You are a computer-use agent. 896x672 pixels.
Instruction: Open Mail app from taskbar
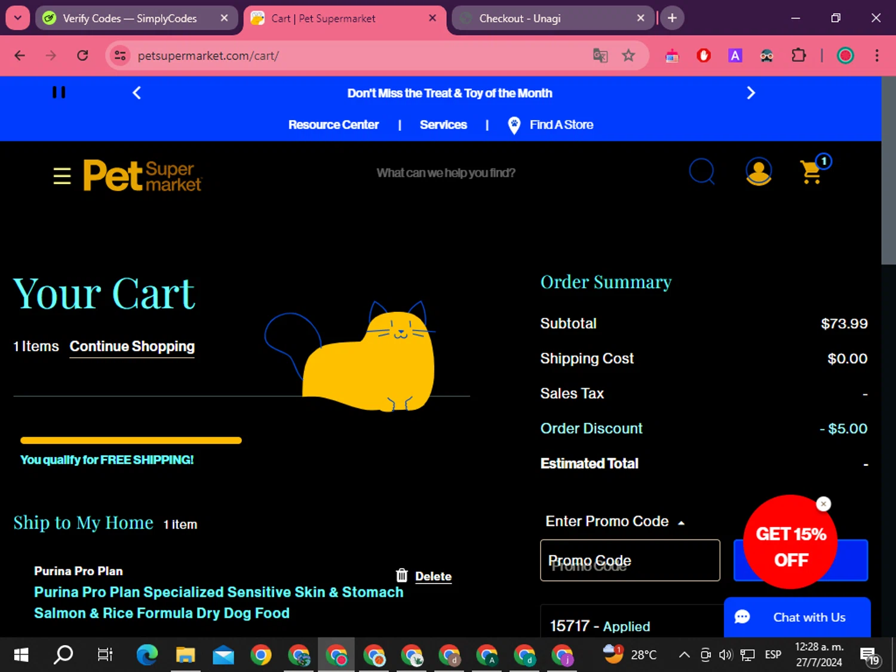pyautogui.click(x=223, y=655)
